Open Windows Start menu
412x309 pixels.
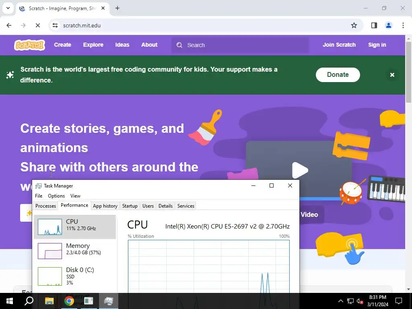click(10, 301)
